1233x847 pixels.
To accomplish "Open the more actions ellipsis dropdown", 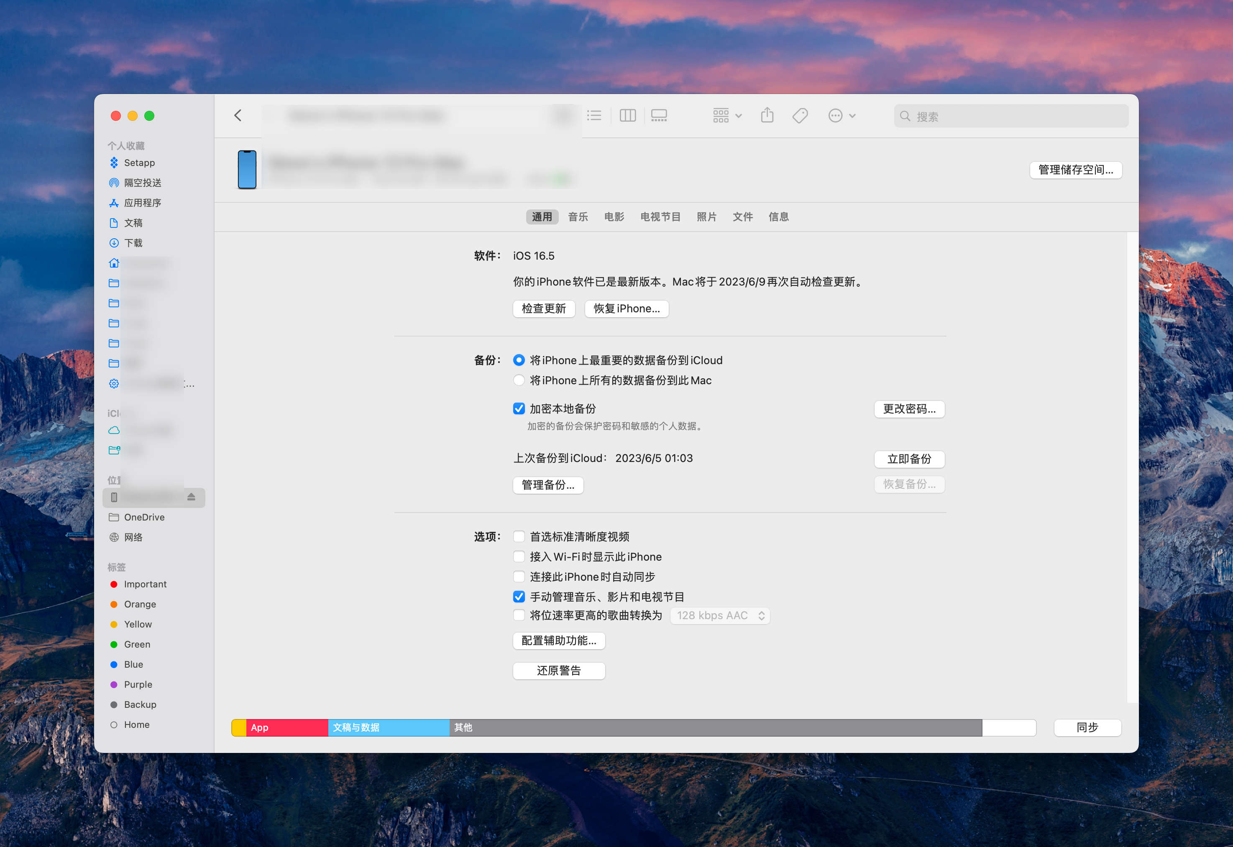I will (841, 115).
